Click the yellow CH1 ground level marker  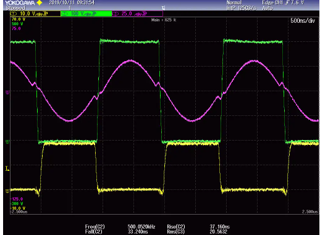pos(7,191)
